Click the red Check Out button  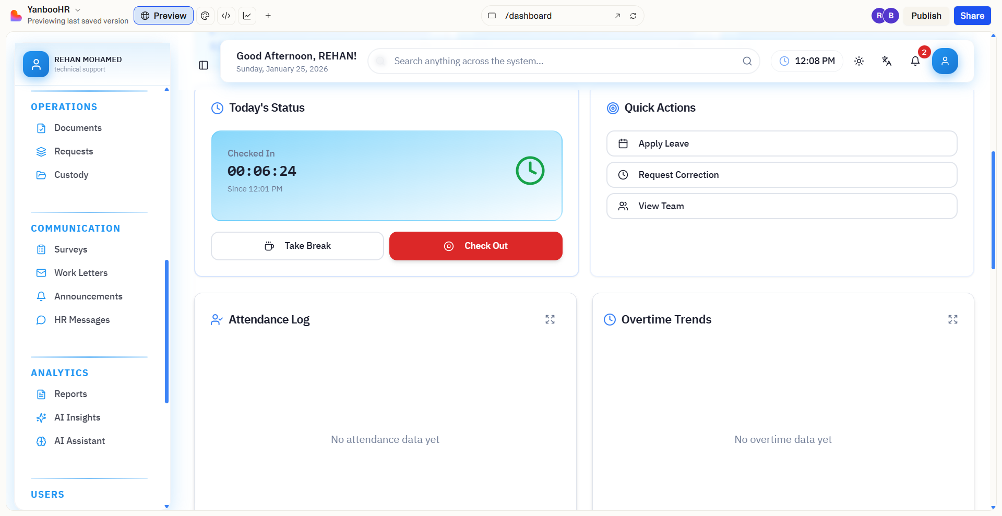coord(475,246)
